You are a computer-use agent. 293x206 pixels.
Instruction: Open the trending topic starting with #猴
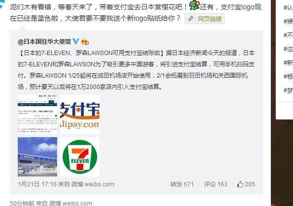pos(288,22)
